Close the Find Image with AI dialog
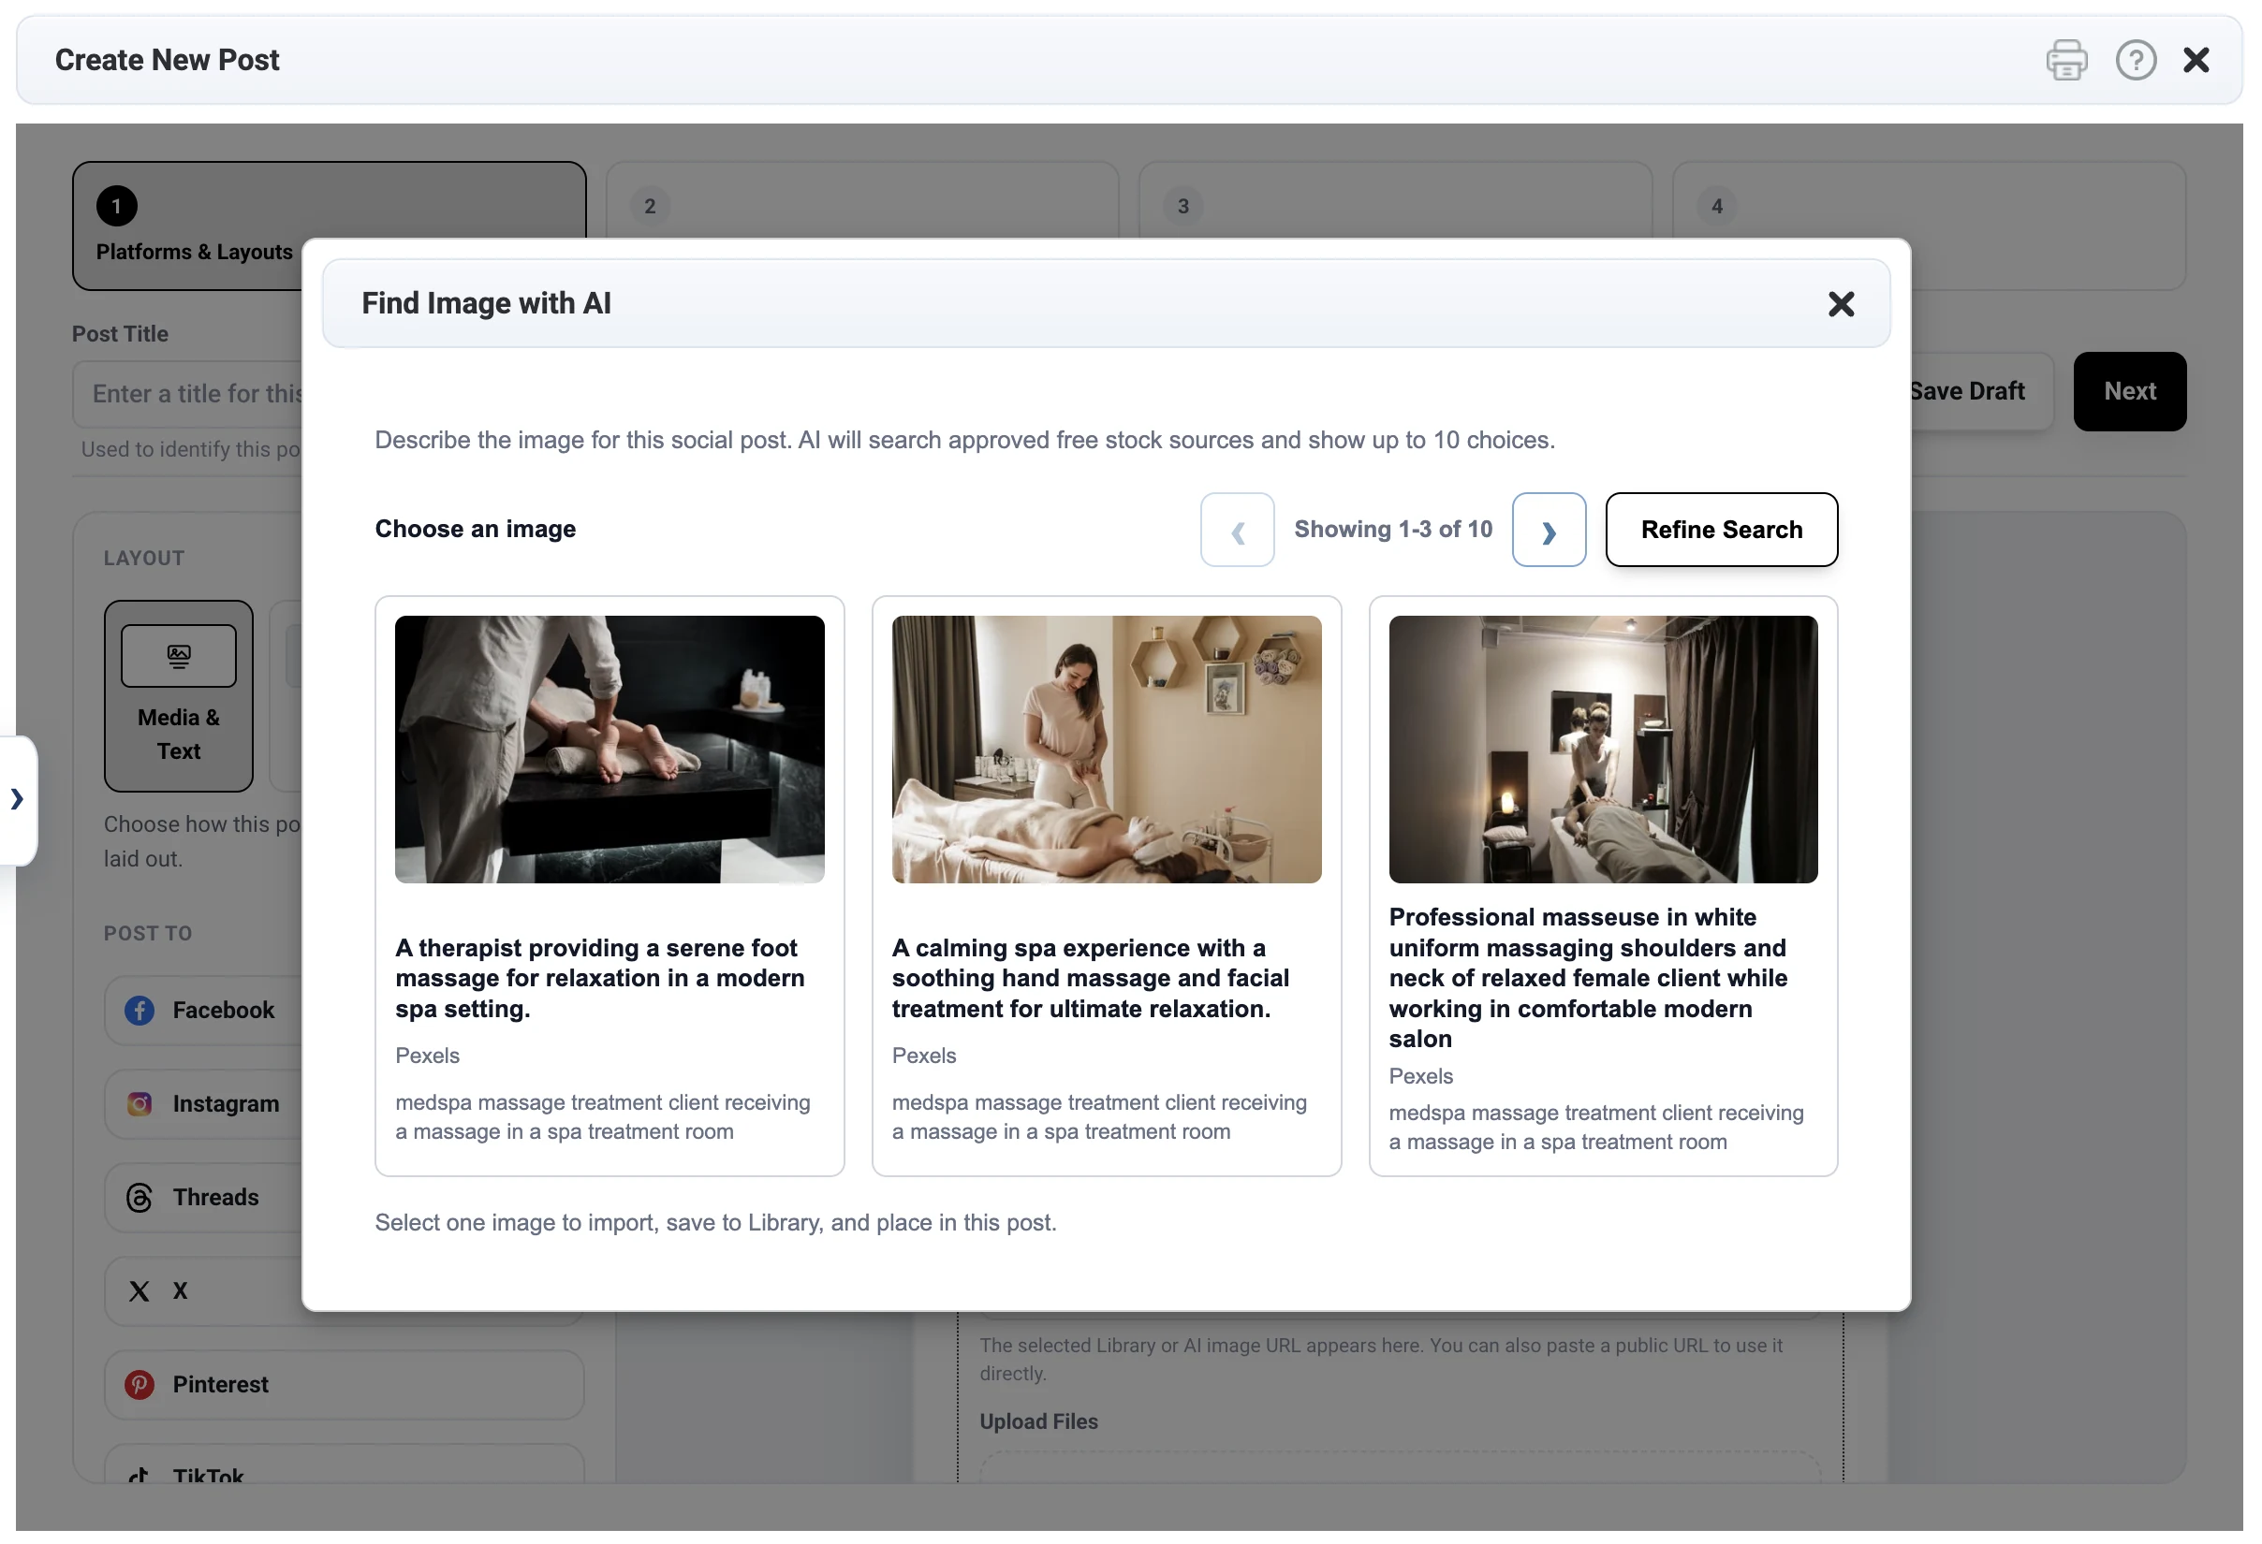 1840,304
